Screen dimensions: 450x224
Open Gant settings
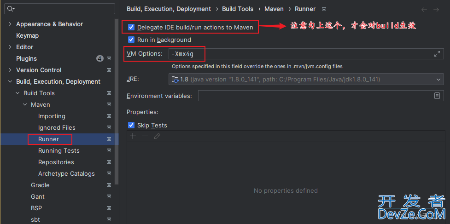click(x=38, y=196)
